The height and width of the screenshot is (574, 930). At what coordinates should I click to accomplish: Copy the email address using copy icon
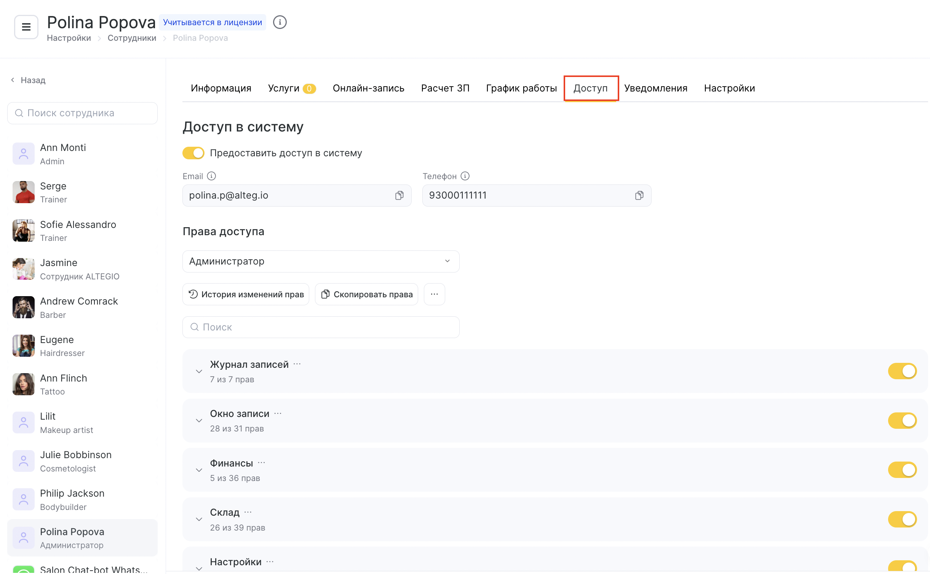tap(399, 196)
